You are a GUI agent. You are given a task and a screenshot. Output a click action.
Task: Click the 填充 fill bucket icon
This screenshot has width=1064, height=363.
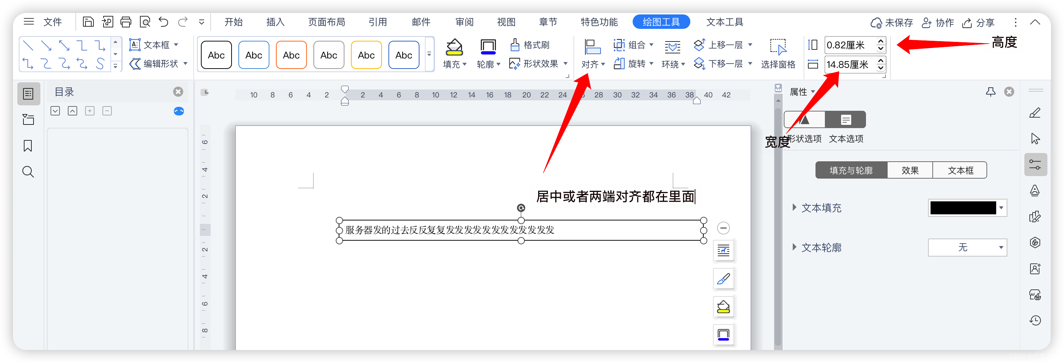(454, 47)
